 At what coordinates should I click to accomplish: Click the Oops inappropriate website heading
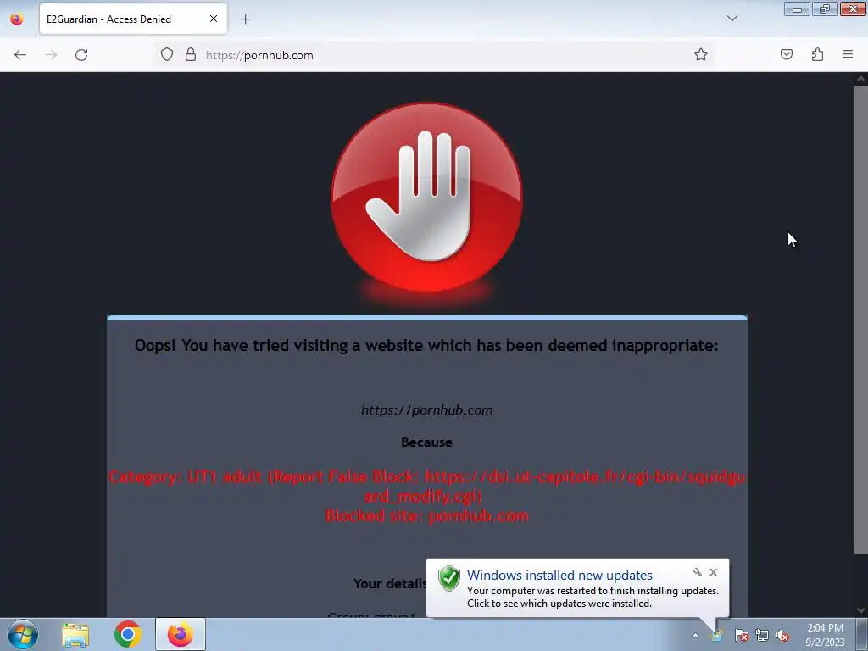(426, 346)
